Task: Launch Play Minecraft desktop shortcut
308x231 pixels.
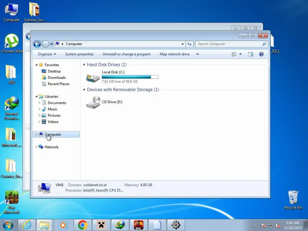Action: coord(11,202)
